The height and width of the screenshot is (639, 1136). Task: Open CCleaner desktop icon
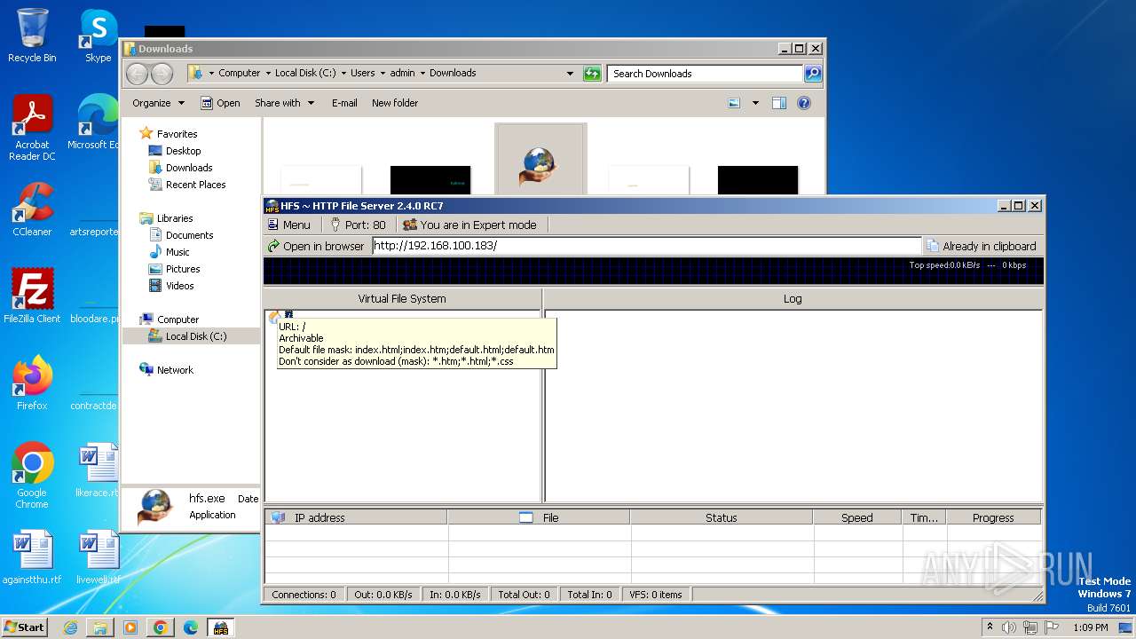point(32,209)
